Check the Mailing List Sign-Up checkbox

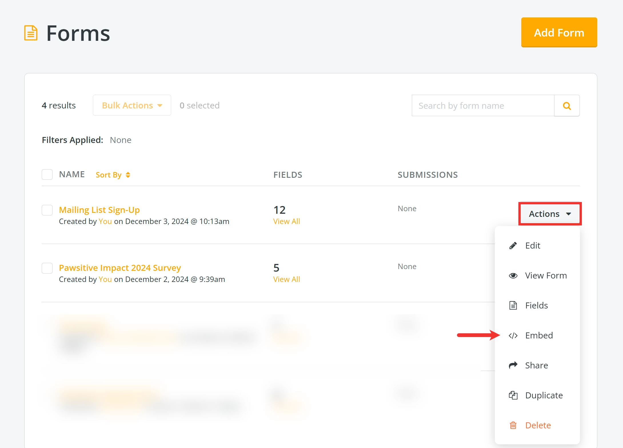click(x=47, y=210)
